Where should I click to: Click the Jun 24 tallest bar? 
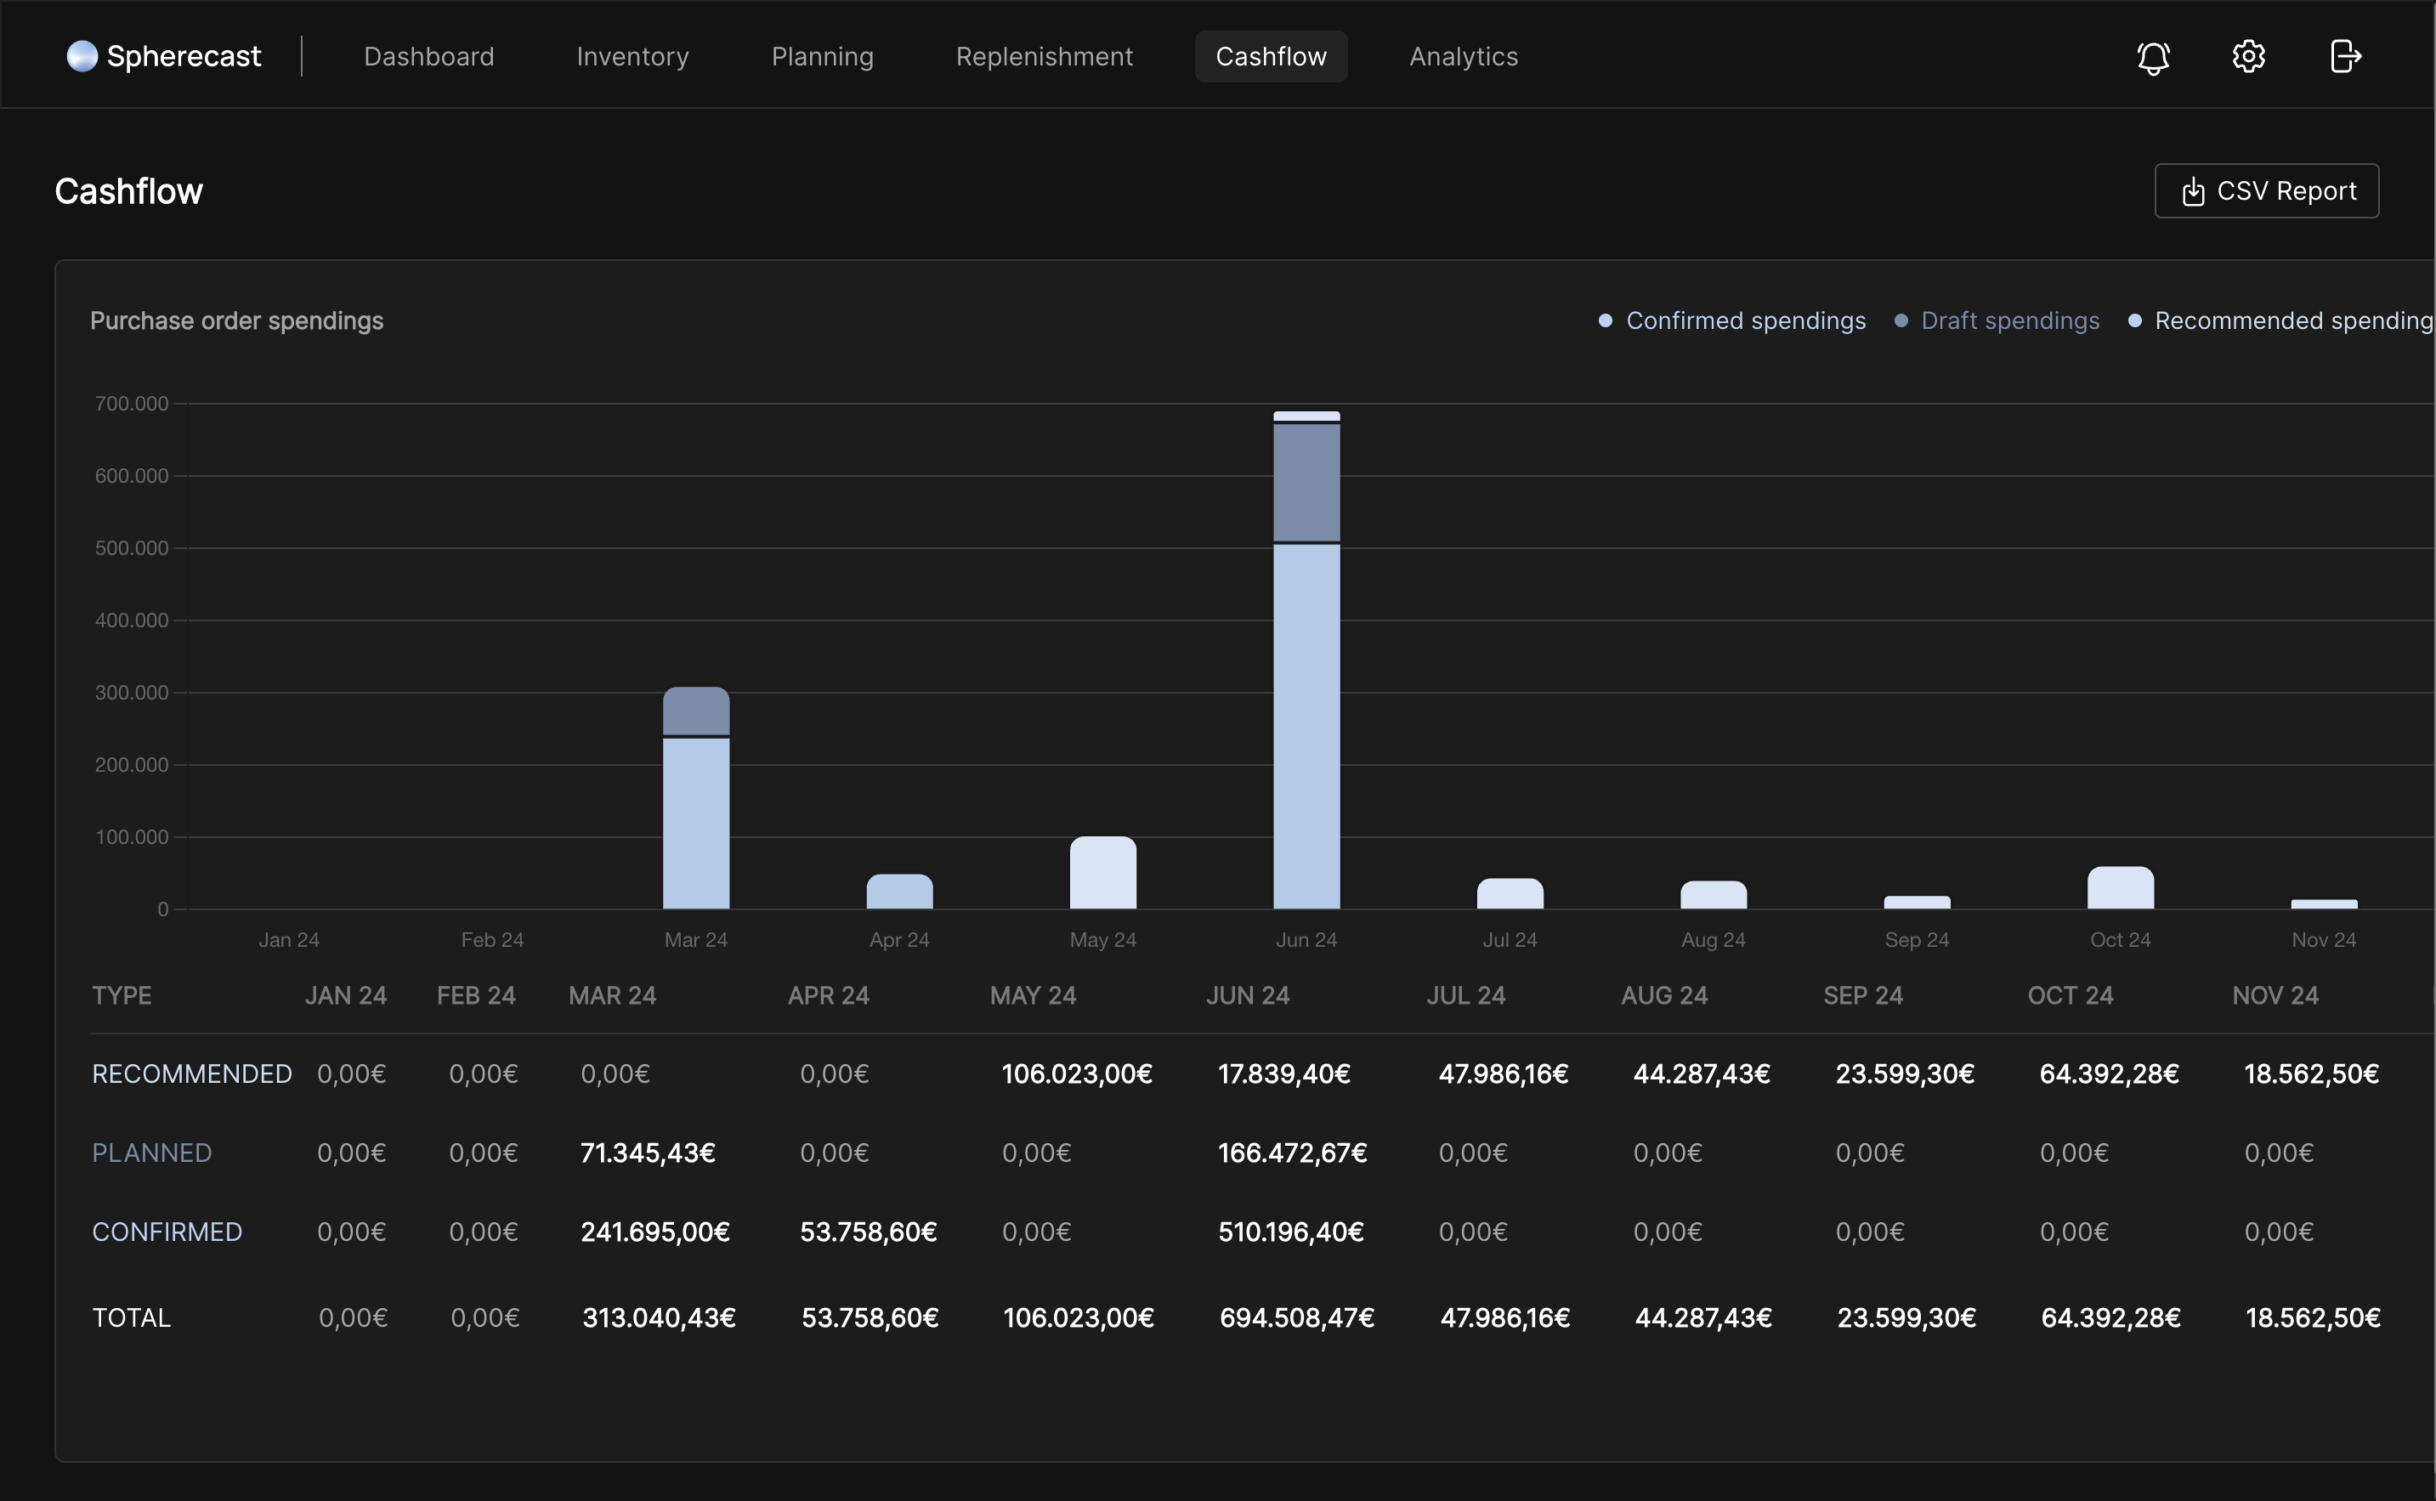[x=1306, y=695]
